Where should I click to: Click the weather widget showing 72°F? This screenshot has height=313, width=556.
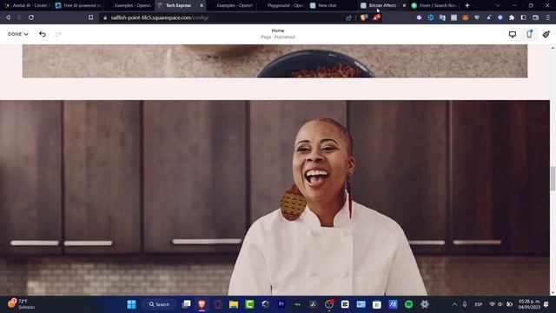pyautogui.click(x=22, y=304)
